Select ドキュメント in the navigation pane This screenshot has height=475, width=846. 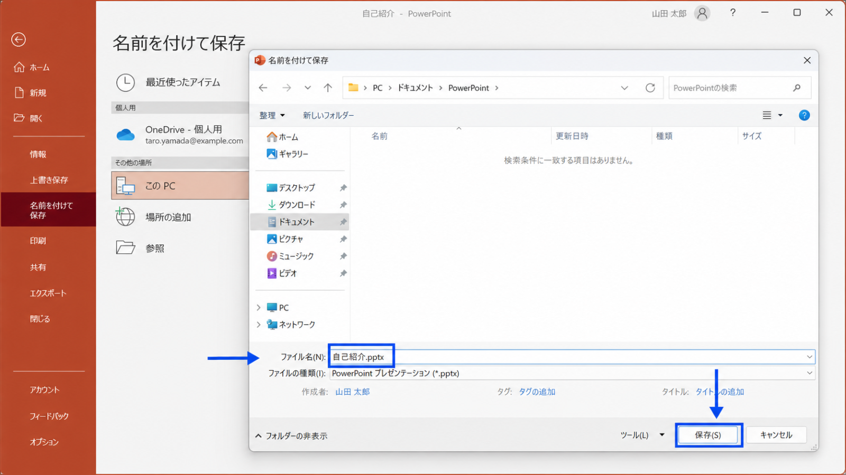(300, 222)
